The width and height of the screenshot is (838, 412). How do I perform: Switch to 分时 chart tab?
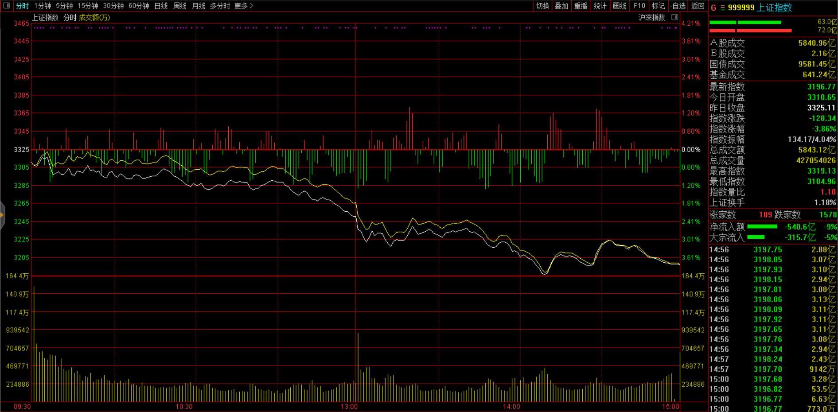[x=22, y=6]
